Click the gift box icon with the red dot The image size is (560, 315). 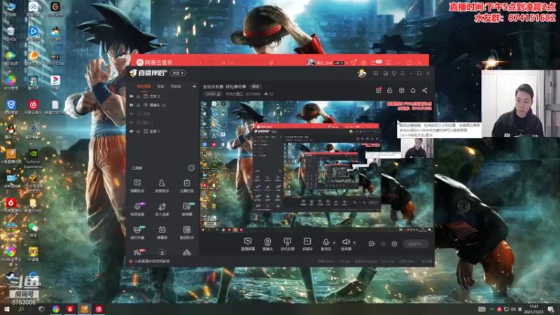coord(379,90)
